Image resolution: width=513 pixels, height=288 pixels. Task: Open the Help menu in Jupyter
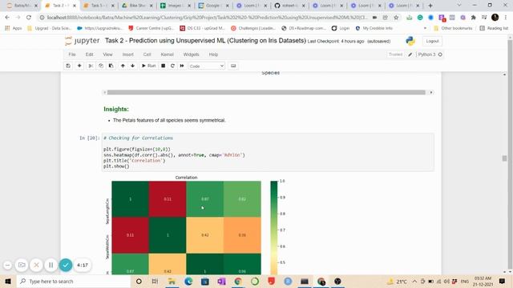pos(213,54)
